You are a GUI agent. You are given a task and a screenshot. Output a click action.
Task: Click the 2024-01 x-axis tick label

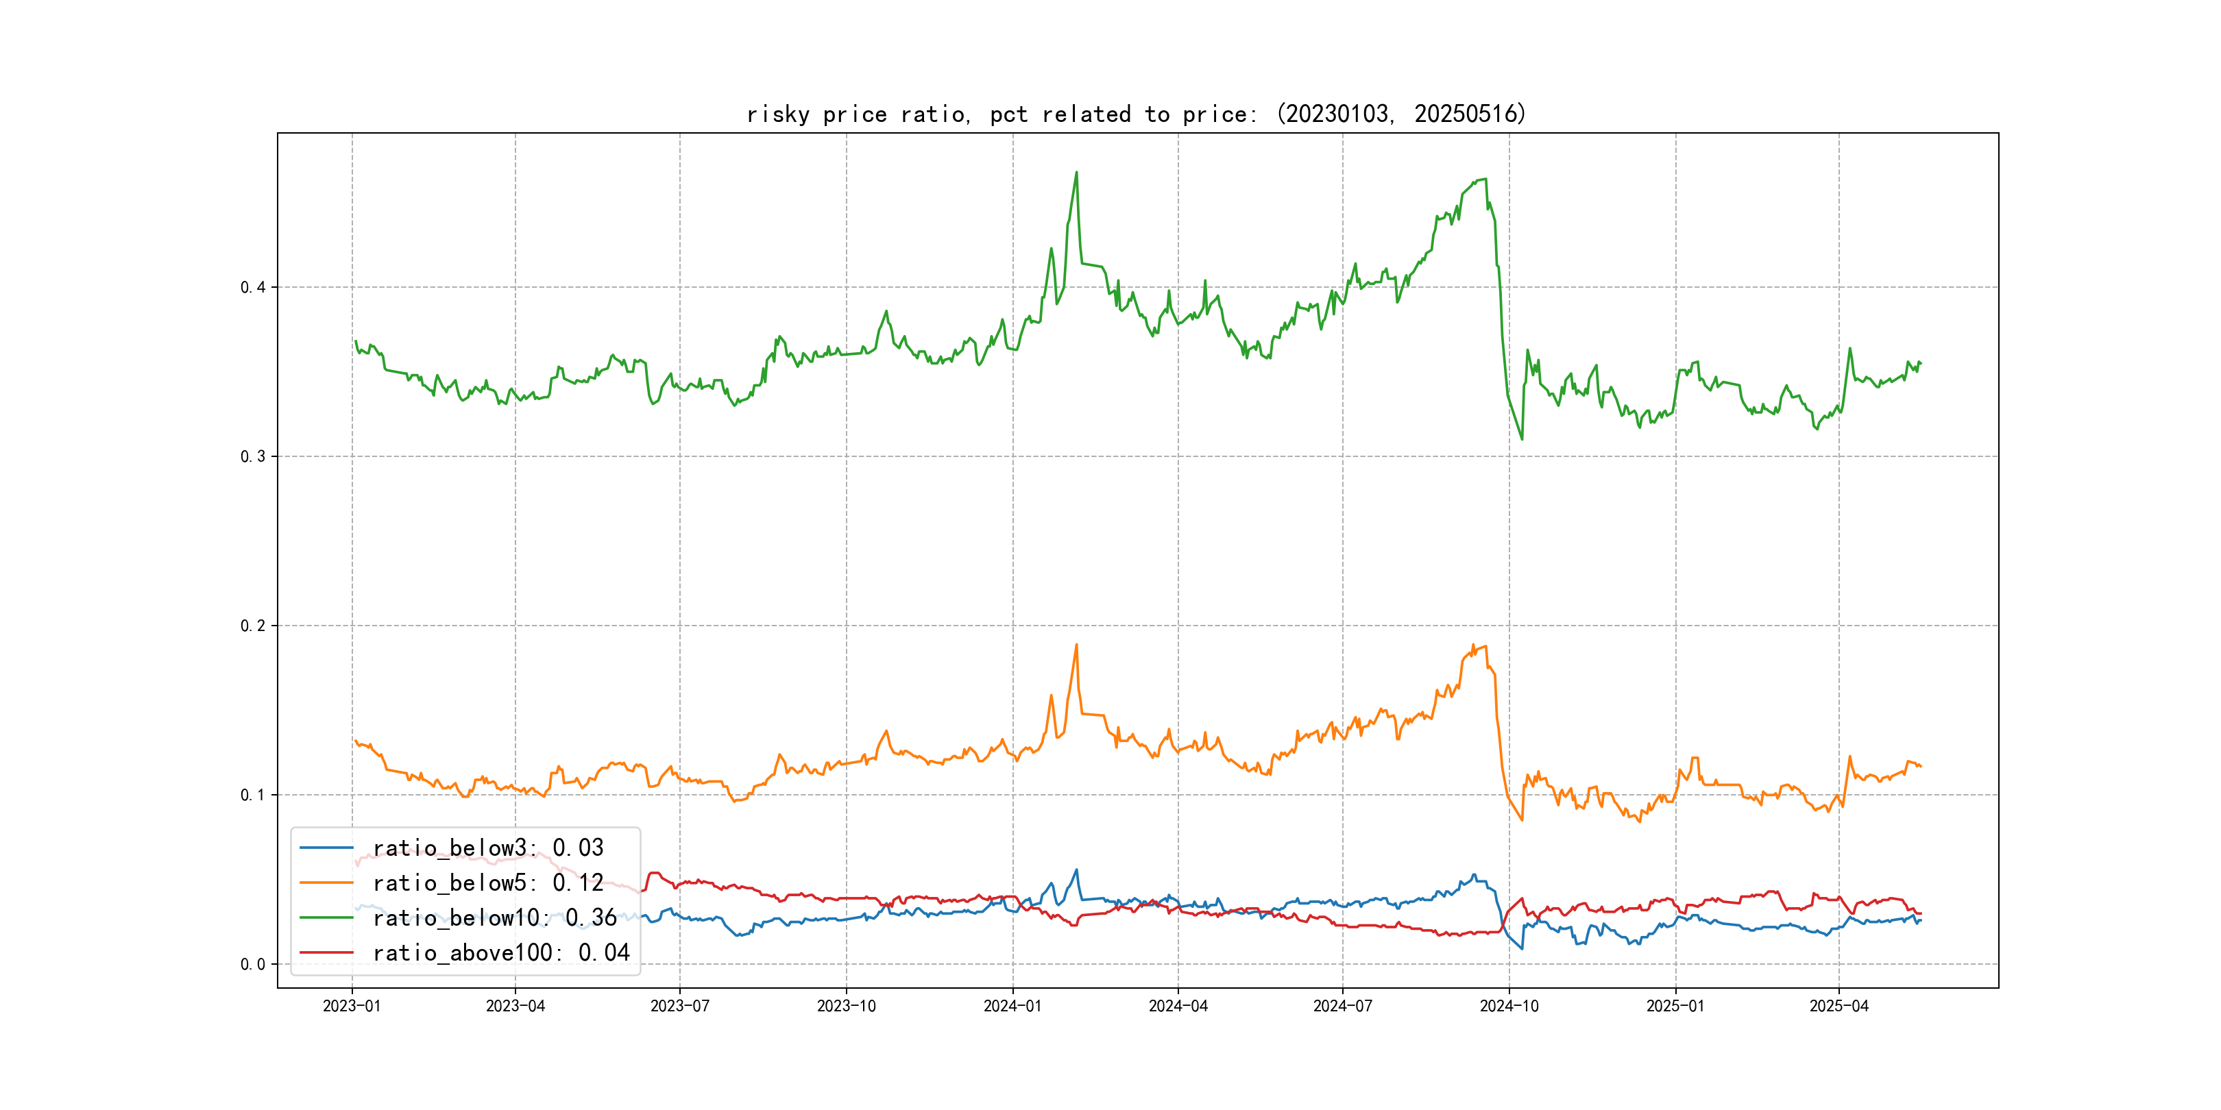1012,1007
